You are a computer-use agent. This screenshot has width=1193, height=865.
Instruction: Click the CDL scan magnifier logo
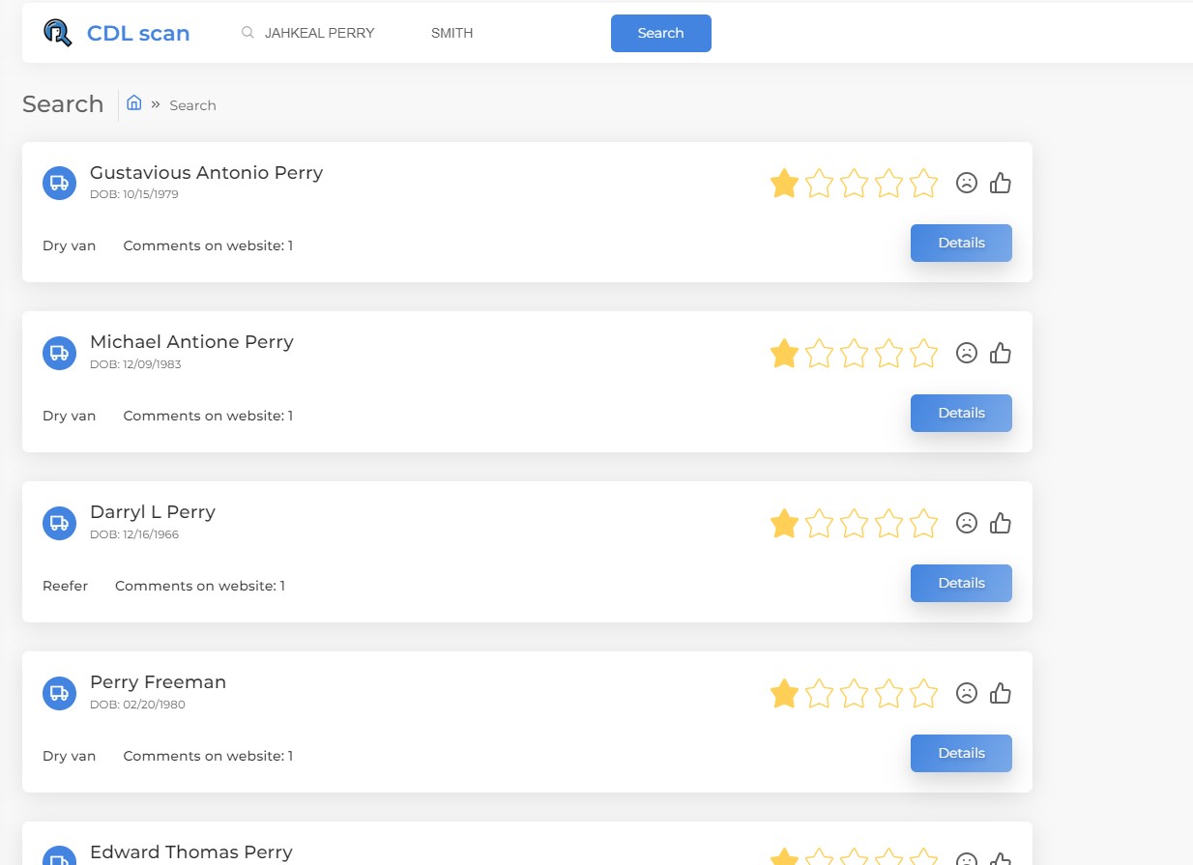coord(58,33)
